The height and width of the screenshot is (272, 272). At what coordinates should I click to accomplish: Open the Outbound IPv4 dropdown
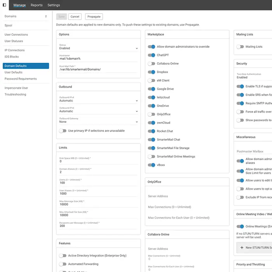pos(98,99)
